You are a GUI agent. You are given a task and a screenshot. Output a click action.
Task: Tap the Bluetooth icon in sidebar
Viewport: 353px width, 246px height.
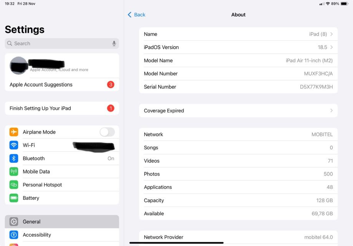(14, 158)
